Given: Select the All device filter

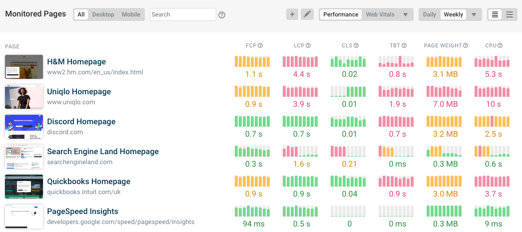Looking at the screenshot, I should coord(81,14).
